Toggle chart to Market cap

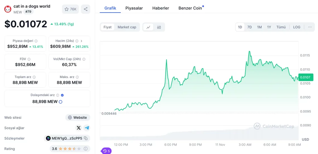[x=127, y=27]
